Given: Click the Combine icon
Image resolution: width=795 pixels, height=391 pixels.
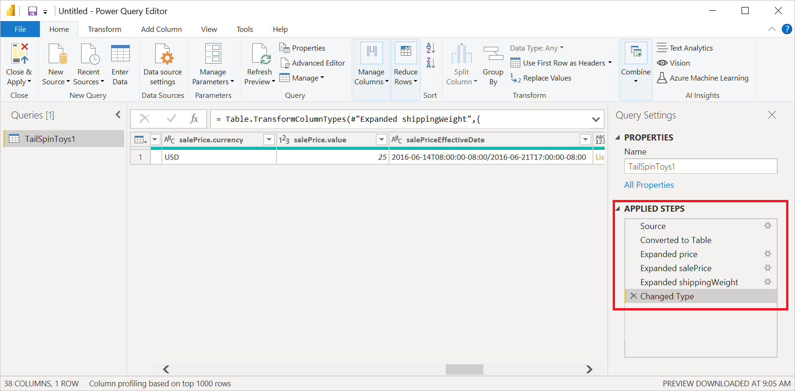Looking at the screenshot, I should pyautogui.click(x=636, y=52).
